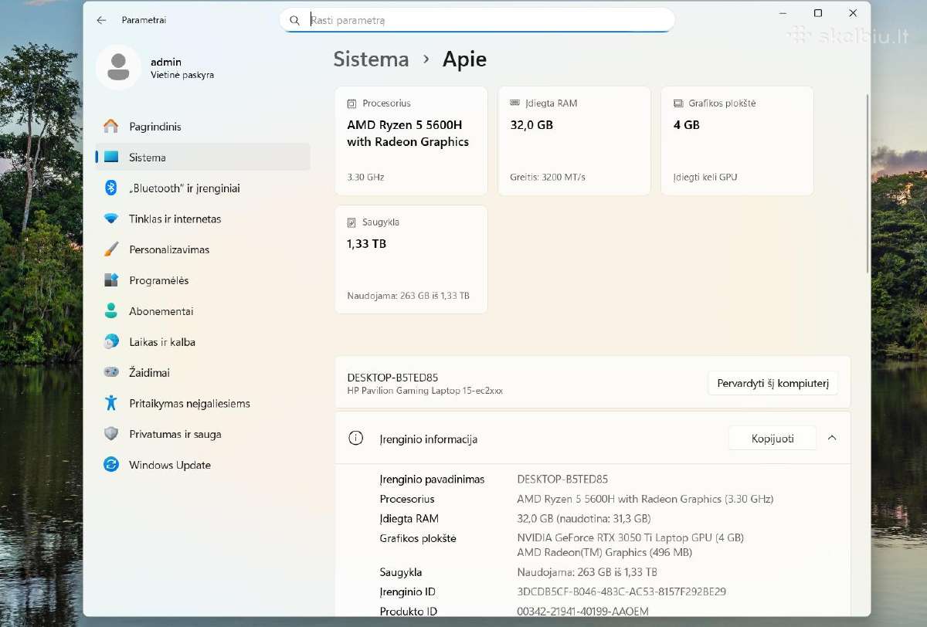Click Įrenginio pavadinimas row label

coord(432,479)
